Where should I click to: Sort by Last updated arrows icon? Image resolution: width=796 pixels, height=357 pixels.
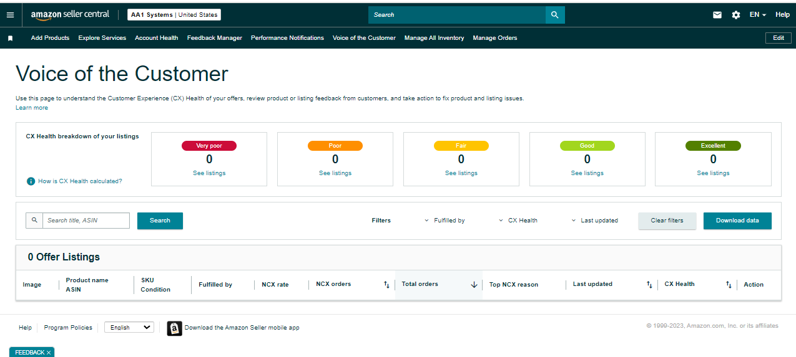click(x=649, y=285)
